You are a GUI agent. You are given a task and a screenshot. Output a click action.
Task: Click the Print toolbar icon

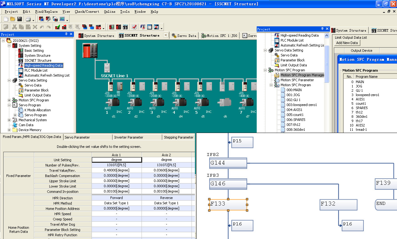coord(28,19)
